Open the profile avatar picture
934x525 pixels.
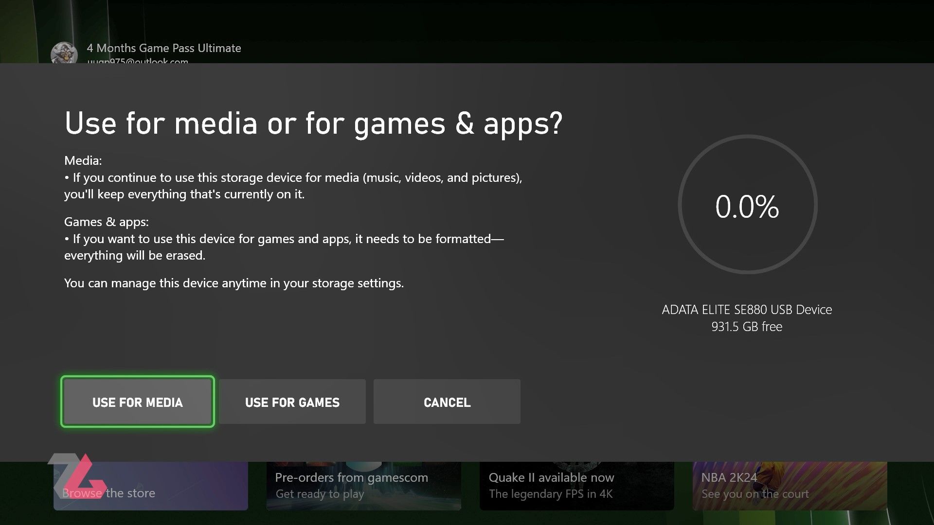[64, 52]
